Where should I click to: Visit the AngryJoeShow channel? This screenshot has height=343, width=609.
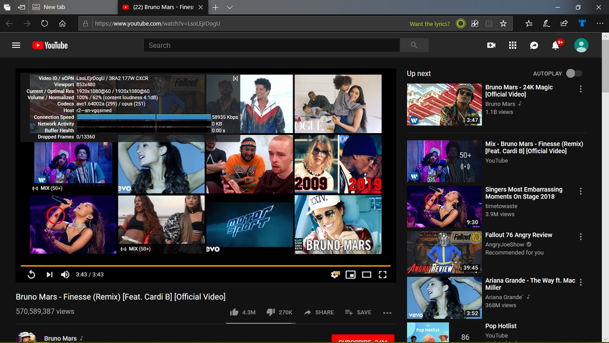click(505, 245)
